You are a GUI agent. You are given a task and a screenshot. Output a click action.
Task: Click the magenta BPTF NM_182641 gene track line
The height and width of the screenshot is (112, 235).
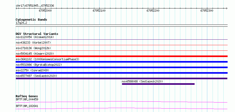pyautogui.click(x=121, y=108)
